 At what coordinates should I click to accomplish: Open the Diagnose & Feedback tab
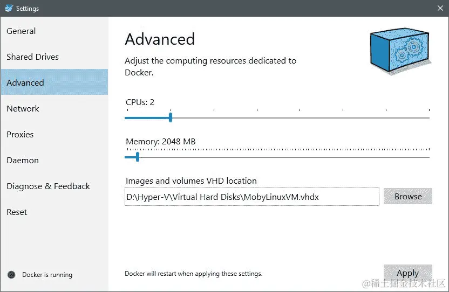(x=48, y=186)
